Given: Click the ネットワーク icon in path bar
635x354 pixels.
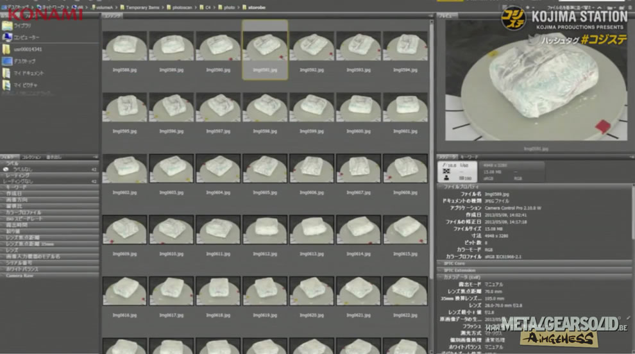Looking at the screenshot, I should pyautogui.click(x=39, y=7).
